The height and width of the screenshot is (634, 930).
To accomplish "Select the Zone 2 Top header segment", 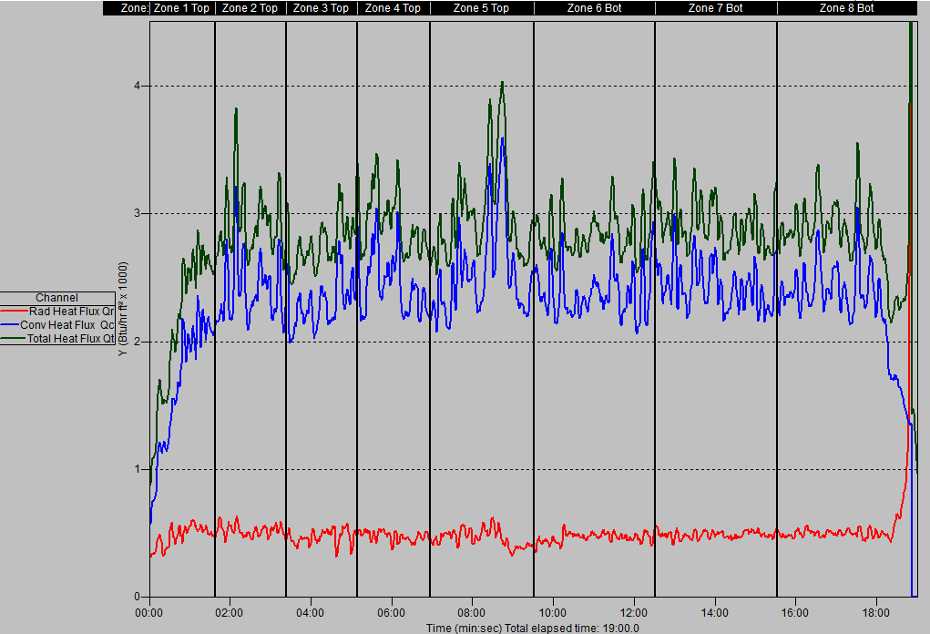I will pyautogui.click(x=250, y=8).
